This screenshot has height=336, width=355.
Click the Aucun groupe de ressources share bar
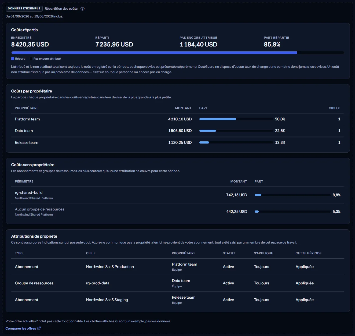292,212
